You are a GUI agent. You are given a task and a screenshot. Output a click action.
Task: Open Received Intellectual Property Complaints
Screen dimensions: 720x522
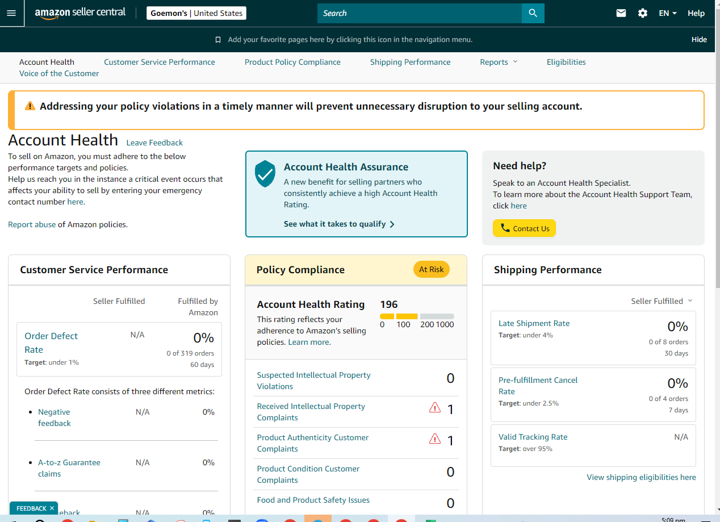pos(311,412)
